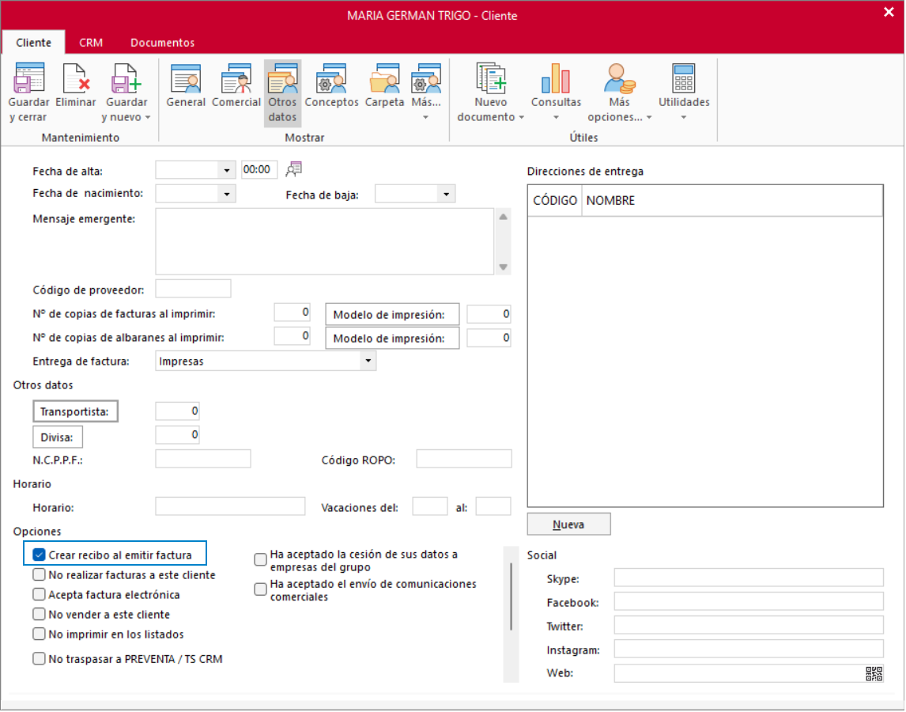Screen dimensions: 906x712
Task: Click Modelo de impresión button for albaranes
Action: point(392,339)
